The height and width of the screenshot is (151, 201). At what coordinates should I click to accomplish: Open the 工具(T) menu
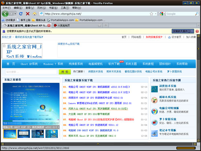(65, 8)
